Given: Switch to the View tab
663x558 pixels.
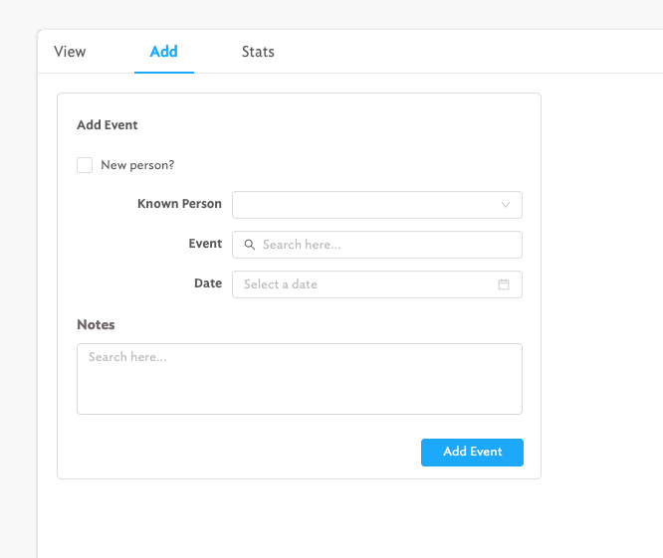Looking at the screenshot, I should click(x=70, y=52).
